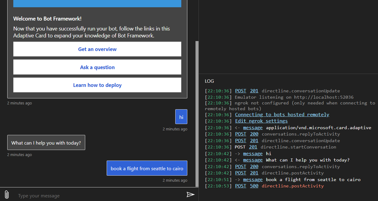Screen dimensions: 378x201
Task: Open message link for application/vnd.microsoft.card.adaptive
Action: pyautogui.click(x=253, y=128)
